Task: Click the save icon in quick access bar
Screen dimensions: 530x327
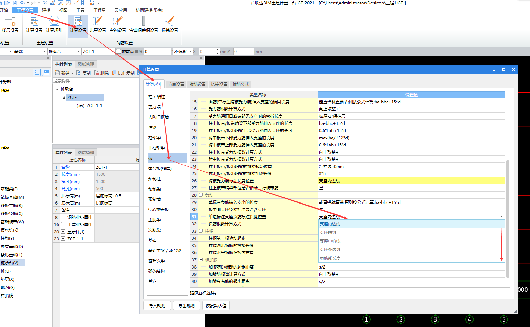Action: coord(15,3)
